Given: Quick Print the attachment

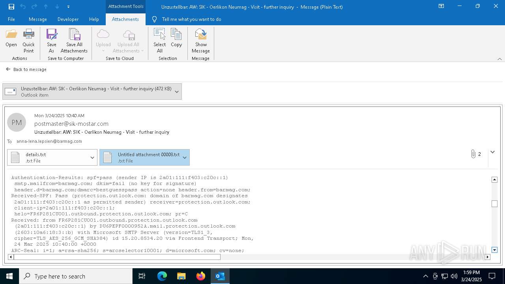Looking at the screenshot, I should click(x=28, y=41).
